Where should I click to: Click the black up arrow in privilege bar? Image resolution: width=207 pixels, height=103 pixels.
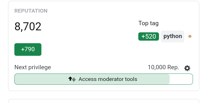[70, 79]
